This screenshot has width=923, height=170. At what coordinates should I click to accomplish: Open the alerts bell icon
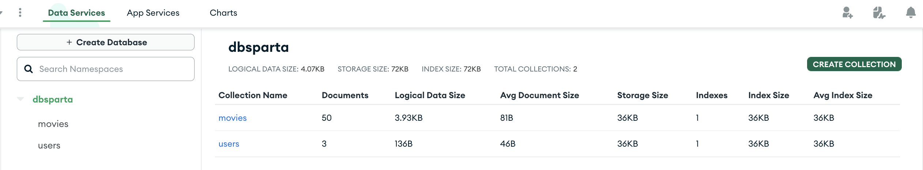point(911,13)
